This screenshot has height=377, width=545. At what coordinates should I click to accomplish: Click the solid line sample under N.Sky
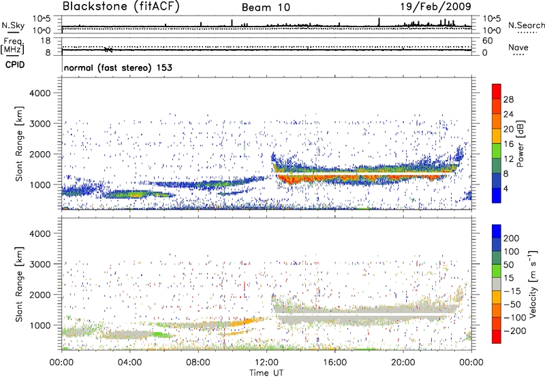tap(13, 32)
